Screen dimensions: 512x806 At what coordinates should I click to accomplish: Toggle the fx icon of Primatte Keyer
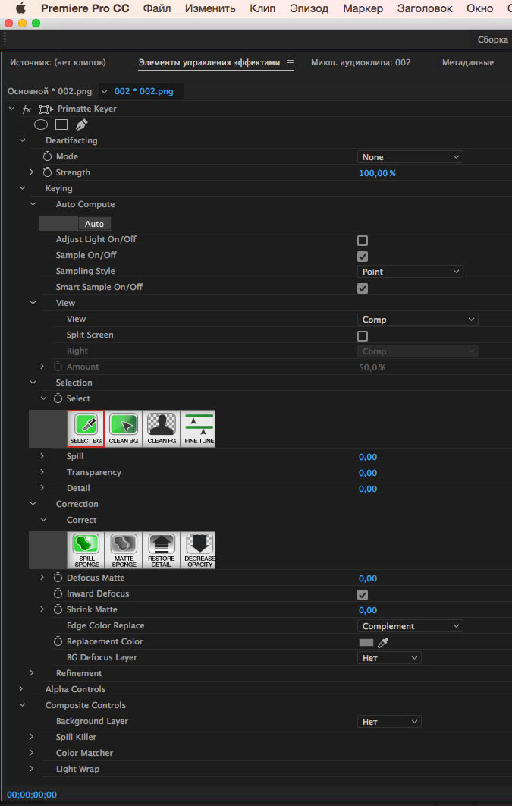[x=27, y=109]
